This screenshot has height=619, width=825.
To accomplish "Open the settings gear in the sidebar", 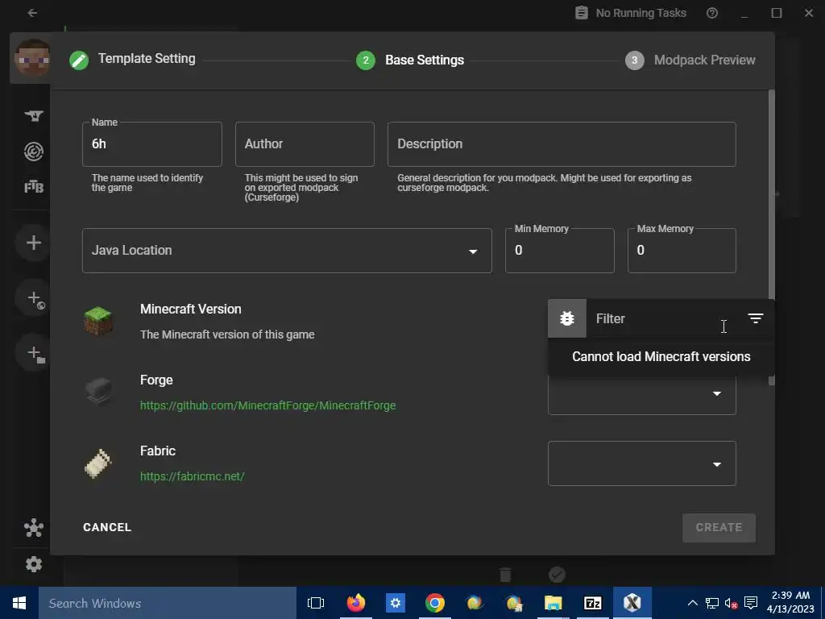I will tap(34, 564).
